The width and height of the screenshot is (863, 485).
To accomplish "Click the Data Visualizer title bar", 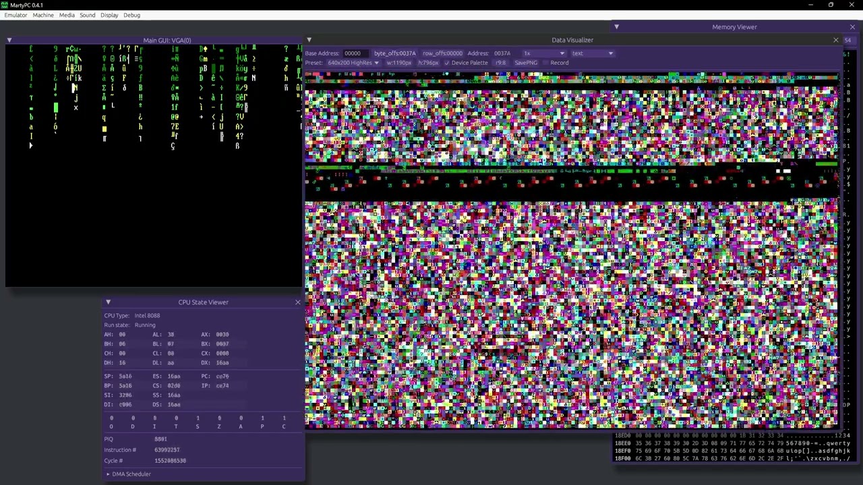I will (x=572, y=40).
